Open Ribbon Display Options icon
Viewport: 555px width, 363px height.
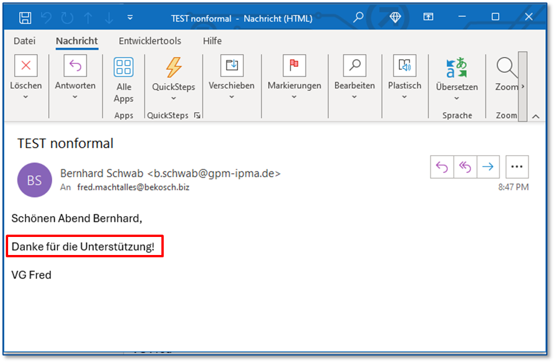coord(428,17)
